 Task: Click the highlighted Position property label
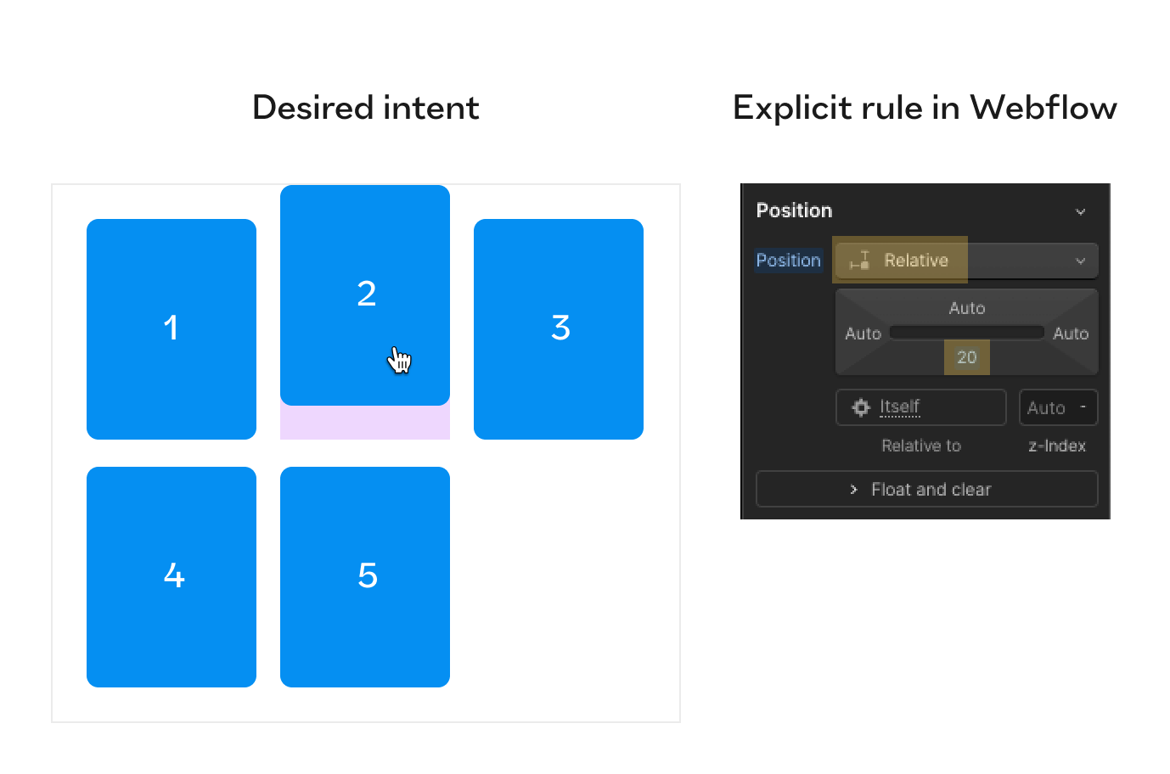click(788, 261)
